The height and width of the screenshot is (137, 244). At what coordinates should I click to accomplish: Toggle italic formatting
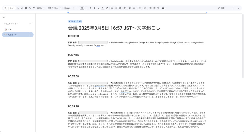tap(95, 8)
